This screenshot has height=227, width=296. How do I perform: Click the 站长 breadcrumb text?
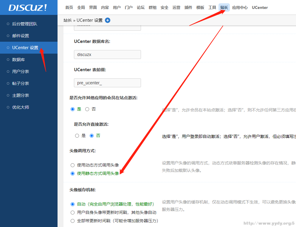(x=68, y=20)
